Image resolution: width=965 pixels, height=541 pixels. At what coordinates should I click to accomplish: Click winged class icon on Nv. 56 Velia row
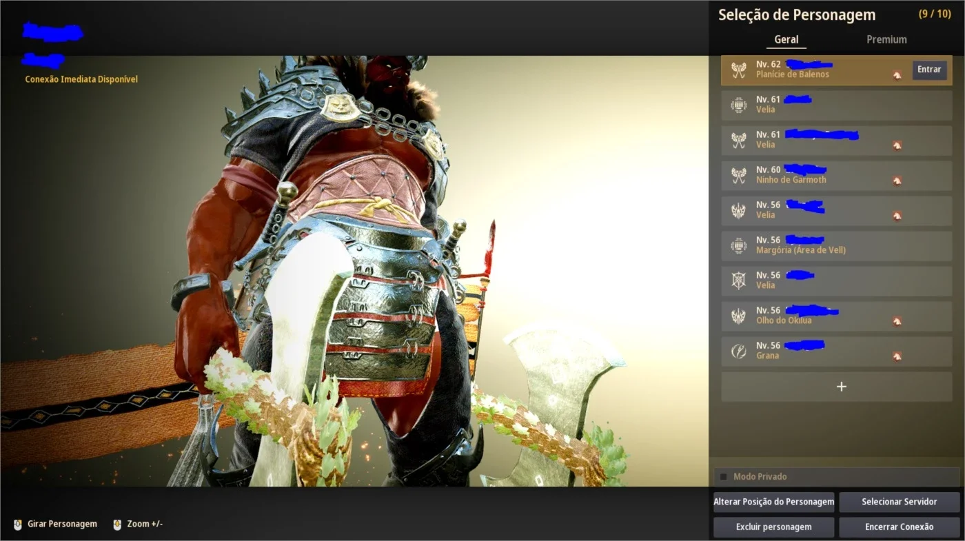click(738, 211)
